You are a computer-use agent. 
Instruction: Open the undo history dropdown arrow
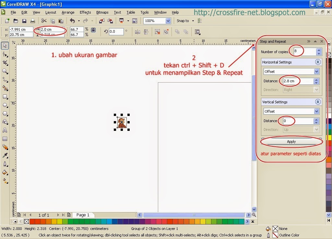[79, 21]
